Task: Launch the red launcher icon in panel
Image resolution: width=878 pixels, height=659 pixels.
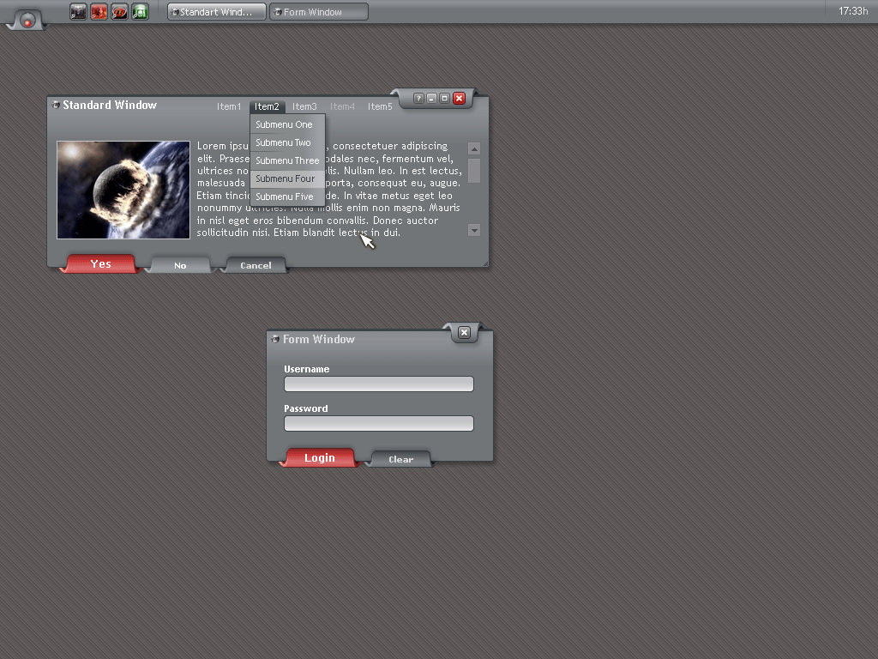Action: pos(99,12)
